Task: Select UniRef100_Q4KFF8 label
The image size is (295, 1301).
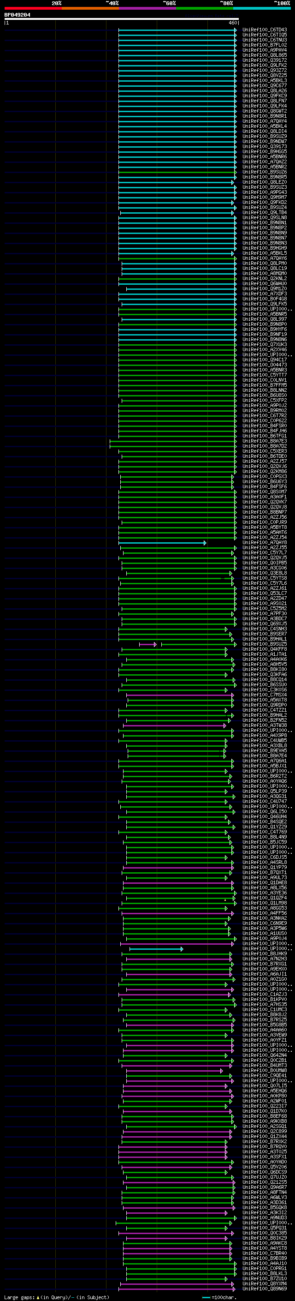Action: click(265, 649)
